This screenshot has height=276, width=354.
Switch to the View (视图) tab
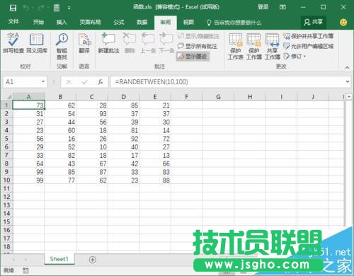click(188, 22)
